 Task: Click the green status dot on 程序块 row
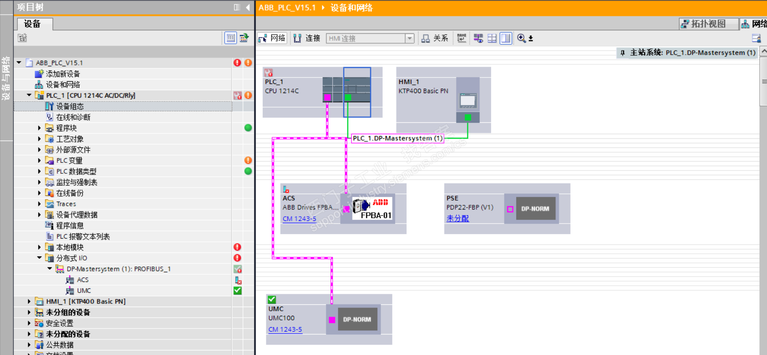click(248, 128)
